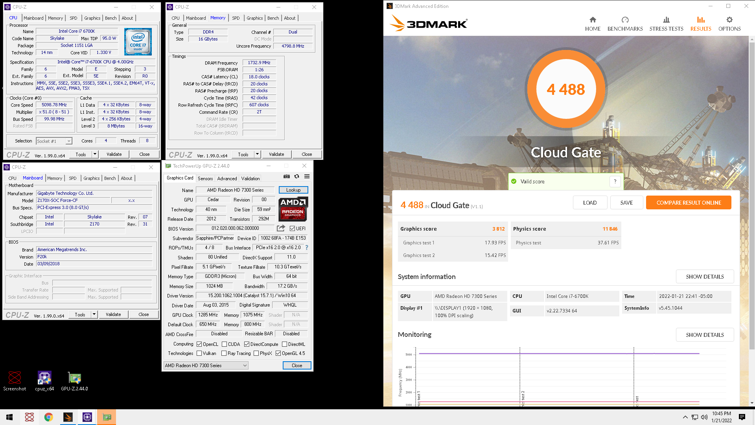Show hidden system tray icons chevron
The width and height of the screenshot is (755, 425).
[685, 417]
